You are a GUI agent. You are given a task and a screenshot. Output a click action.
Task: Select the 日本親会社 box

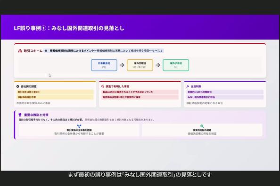[x=104, y=65]
